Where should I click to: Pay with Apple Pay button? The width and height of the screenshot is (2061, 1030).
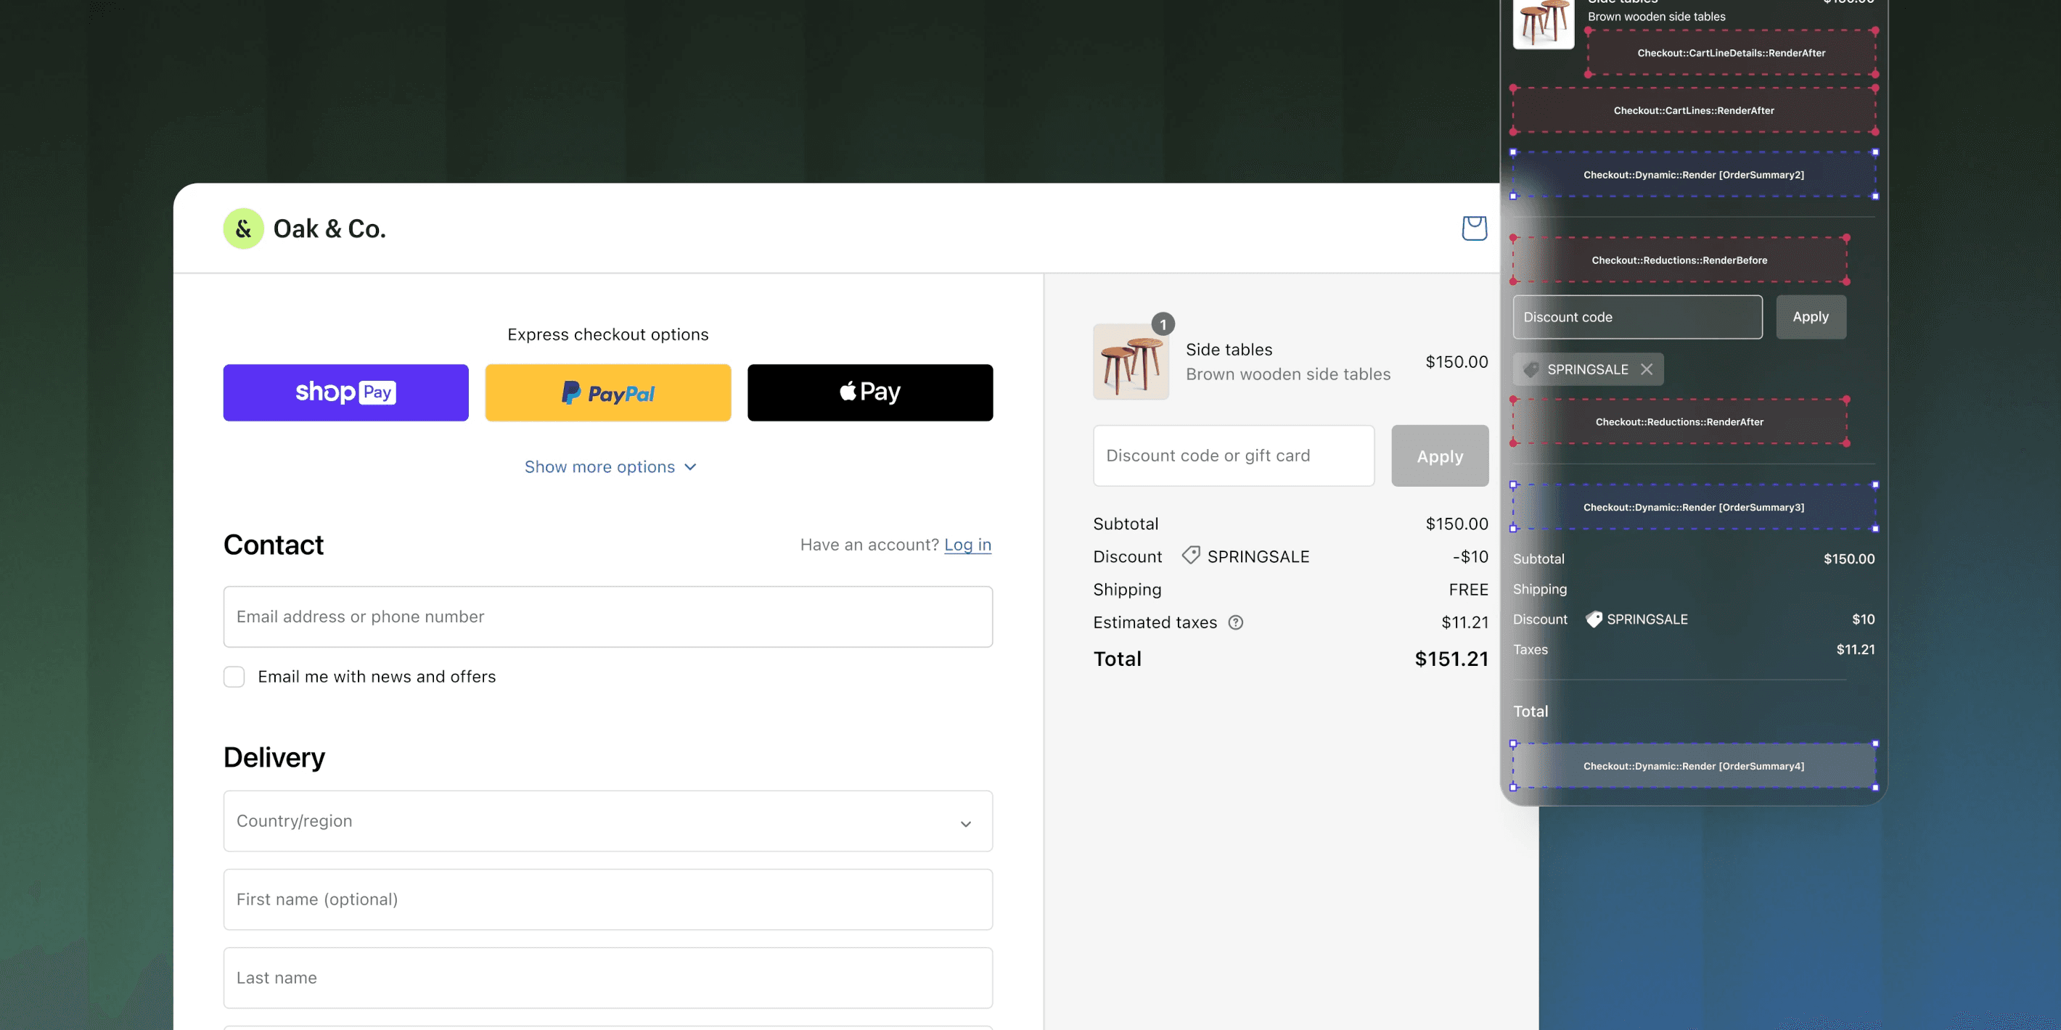[869, 392]
